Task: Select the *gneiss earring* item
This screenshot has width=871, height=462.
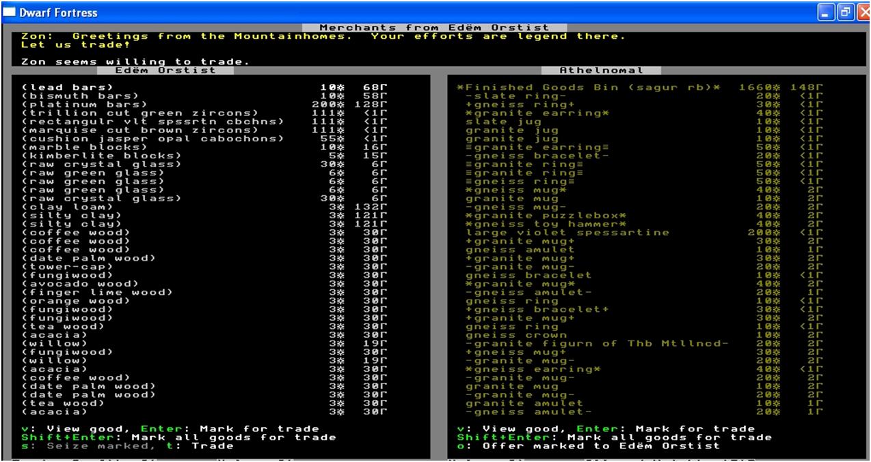Action: [533, 369]
